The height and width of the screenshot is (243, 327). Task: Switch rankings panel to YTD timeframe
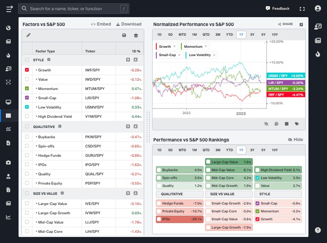[229, 150]
